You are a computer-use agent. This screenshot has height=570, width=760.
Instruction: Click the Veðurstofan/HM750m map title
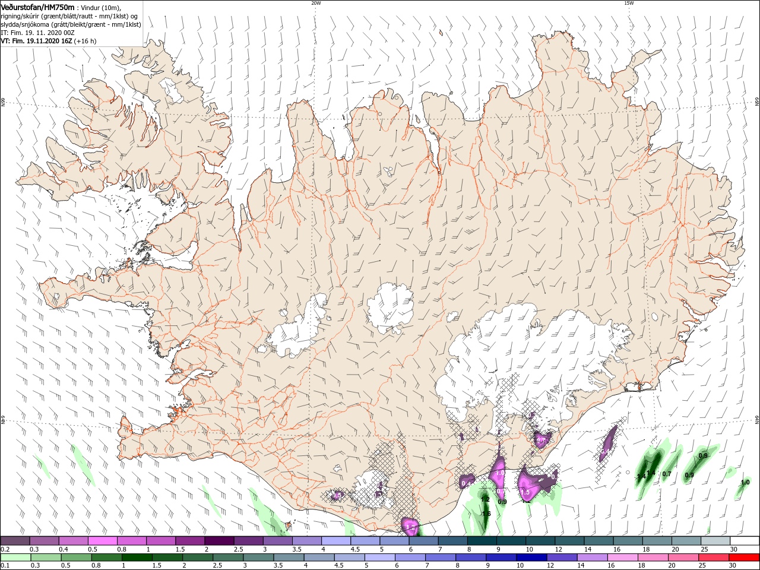coord(37,7)
